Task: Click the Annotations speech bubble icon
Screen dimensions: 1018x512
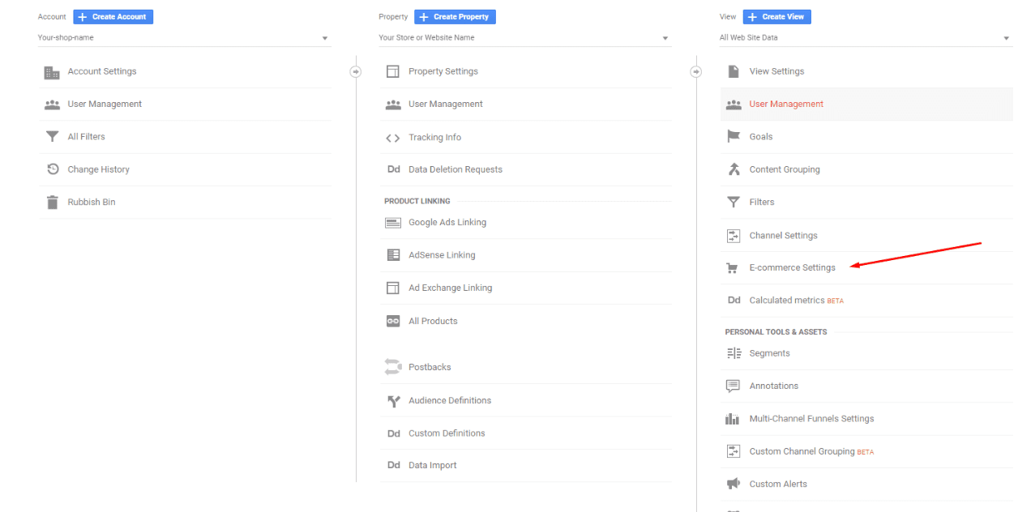Action: (x=734, y=386)
